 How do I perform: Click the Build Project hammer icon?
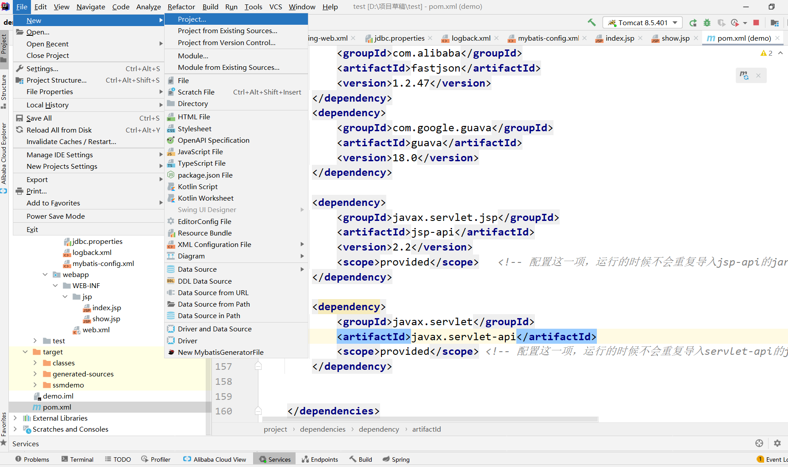pos(592,23)
